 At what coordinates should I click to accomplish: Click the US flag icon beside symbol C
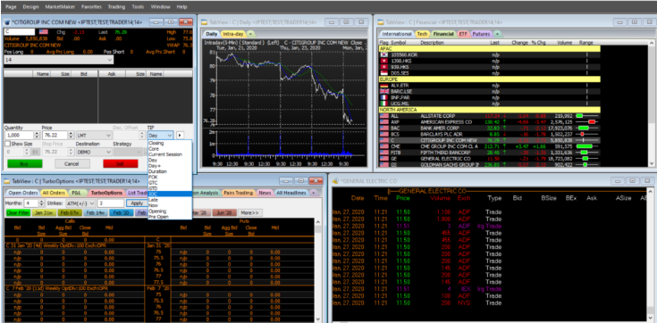coord(44,32)
